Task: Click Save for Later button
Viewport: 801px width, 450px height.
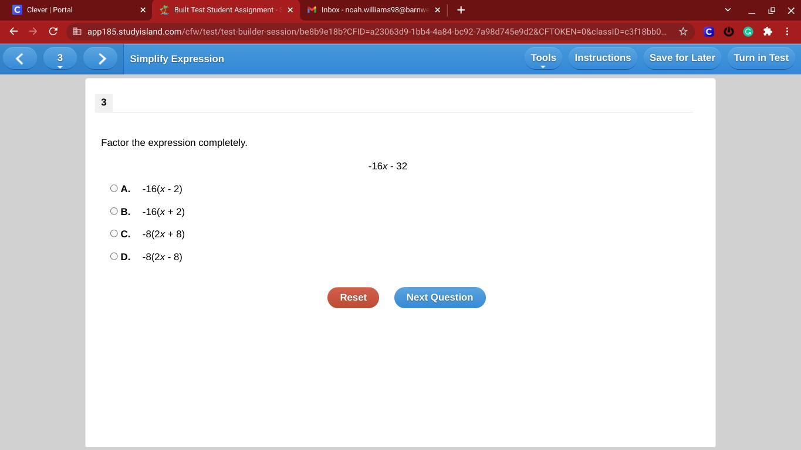Action: 682,58
